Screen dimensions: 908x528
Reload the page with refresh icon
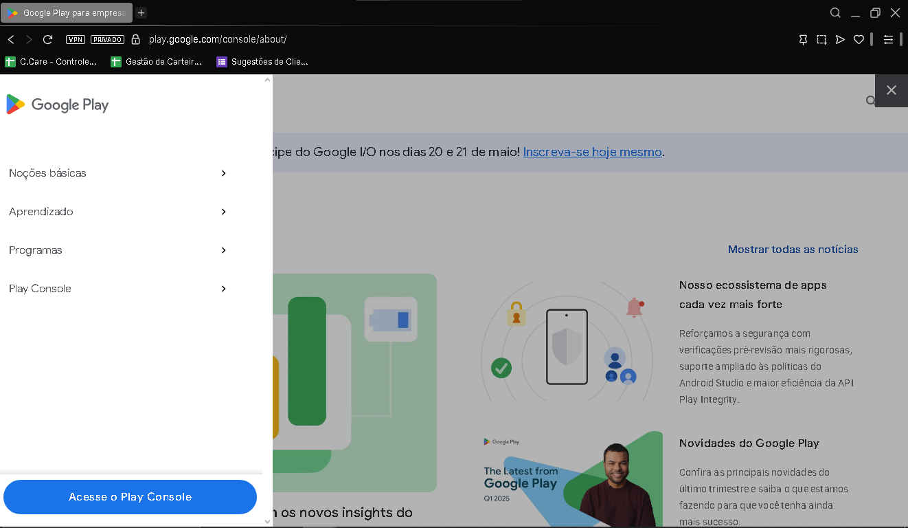click(47, 40)
